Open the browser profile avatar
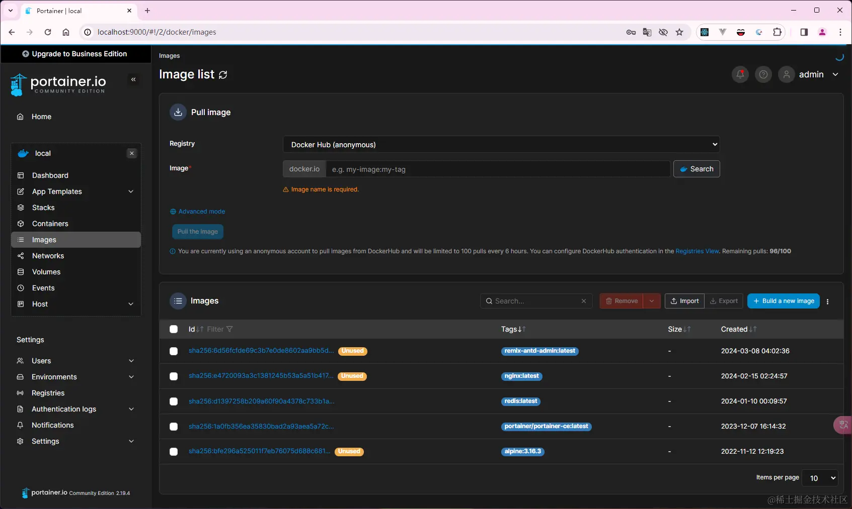Screen dimensions: 852x509 822,32
